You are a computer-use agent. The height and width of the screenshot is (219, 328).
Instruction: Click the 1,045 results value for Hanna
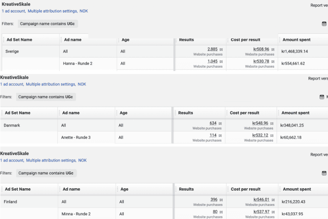pos(212,61)
